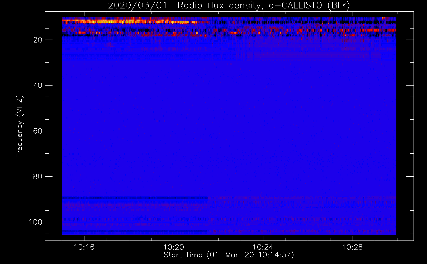The height and width of the screenshot is (264, 427).
Task: Click the 10:24 time tick label
Action: [263, 247]
